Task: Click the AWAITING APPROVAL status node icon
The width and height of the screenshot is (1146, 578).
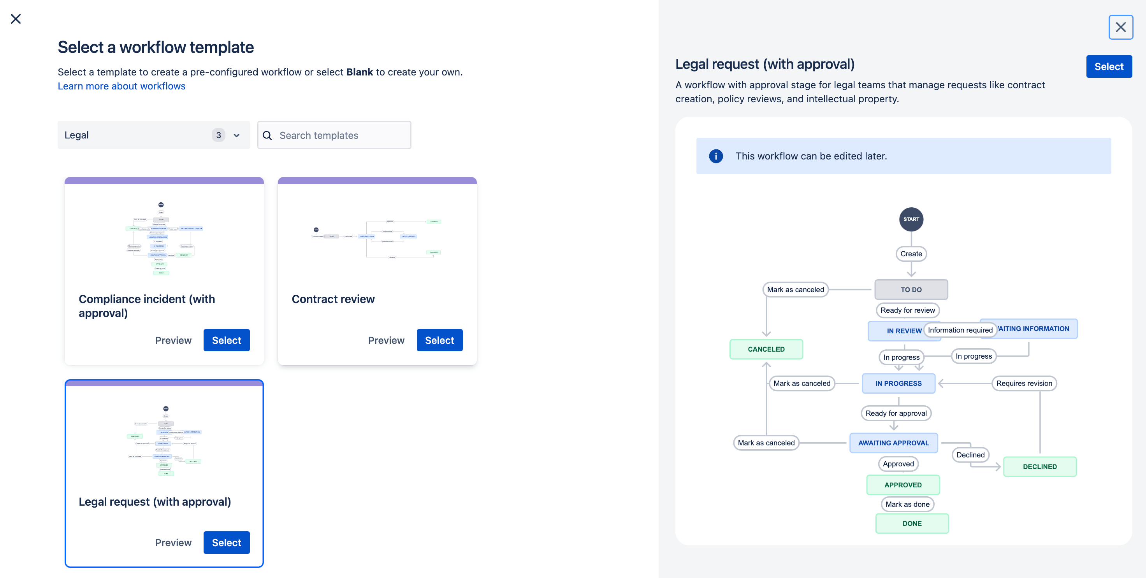Action: point(894,442)
